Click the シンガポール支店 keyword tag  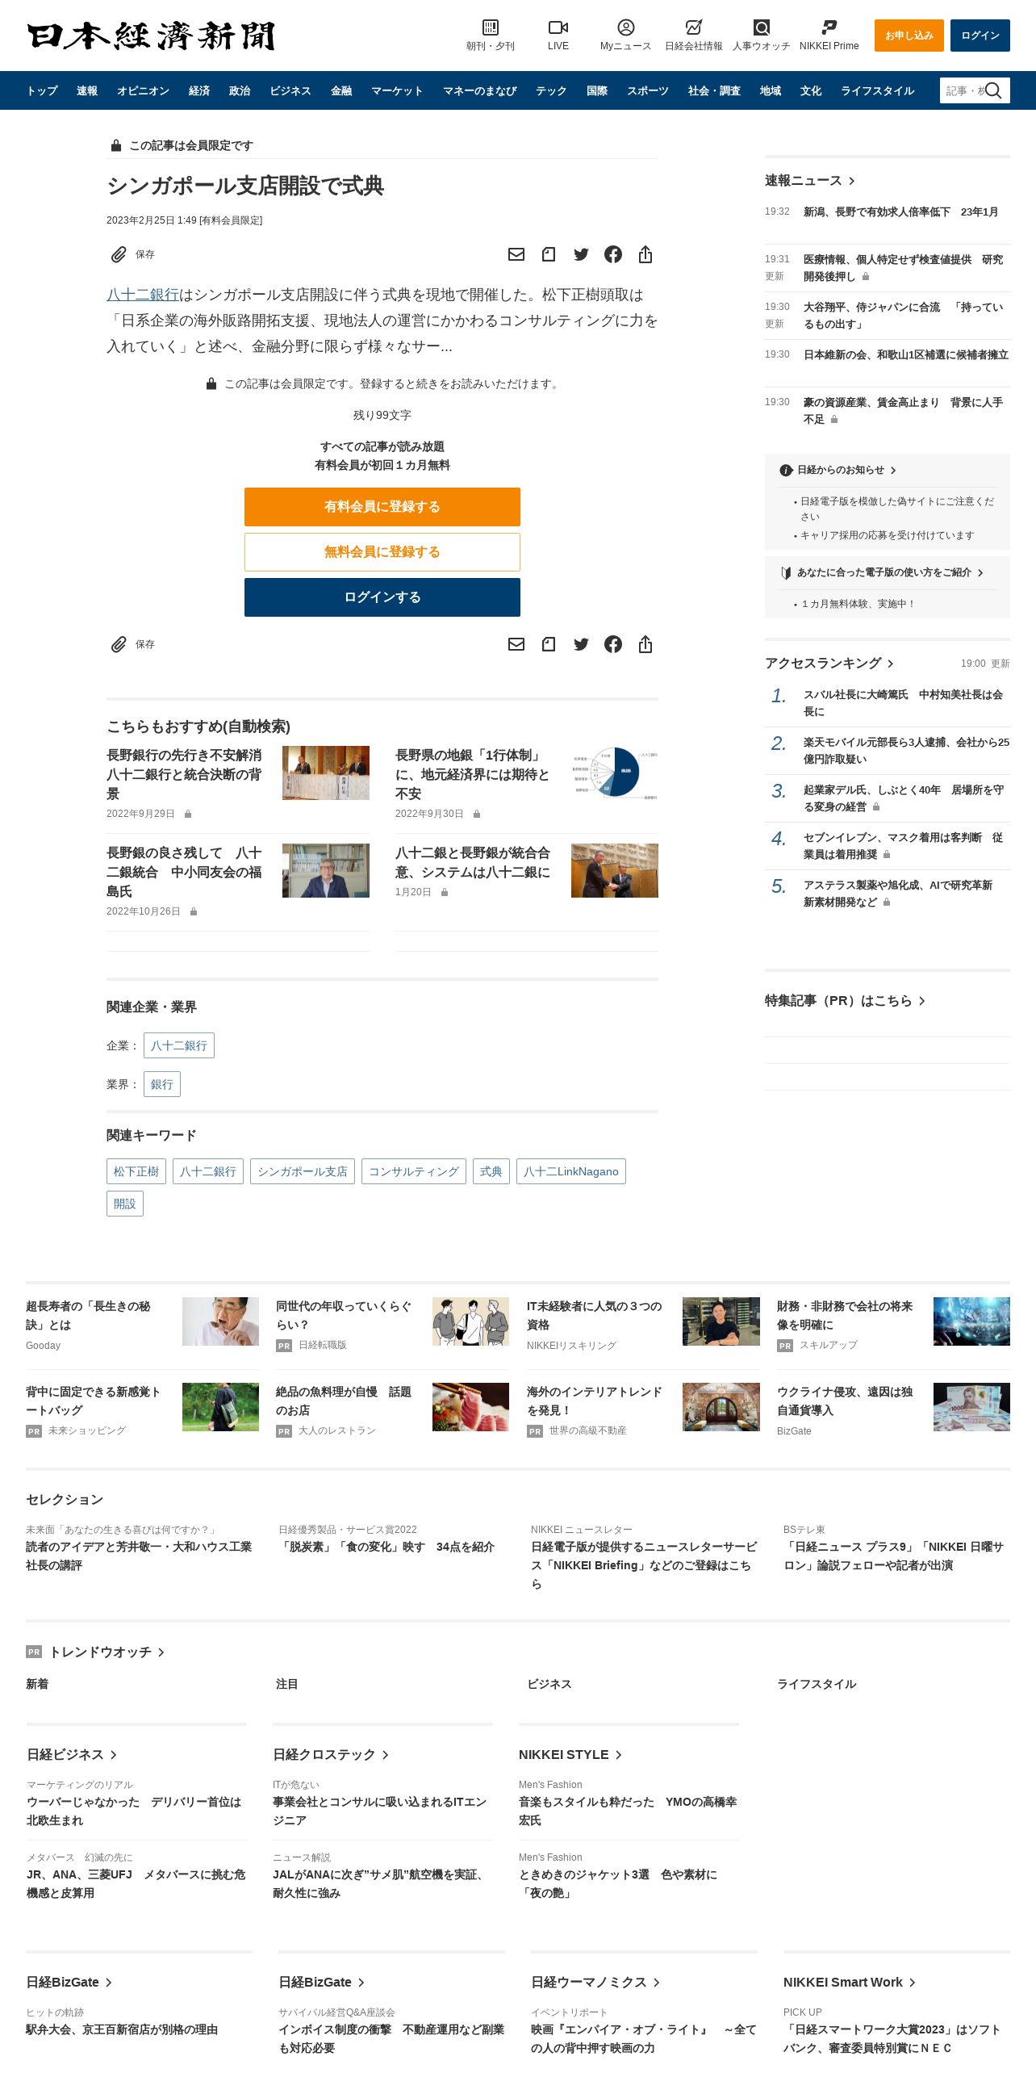coord(303,1171)
